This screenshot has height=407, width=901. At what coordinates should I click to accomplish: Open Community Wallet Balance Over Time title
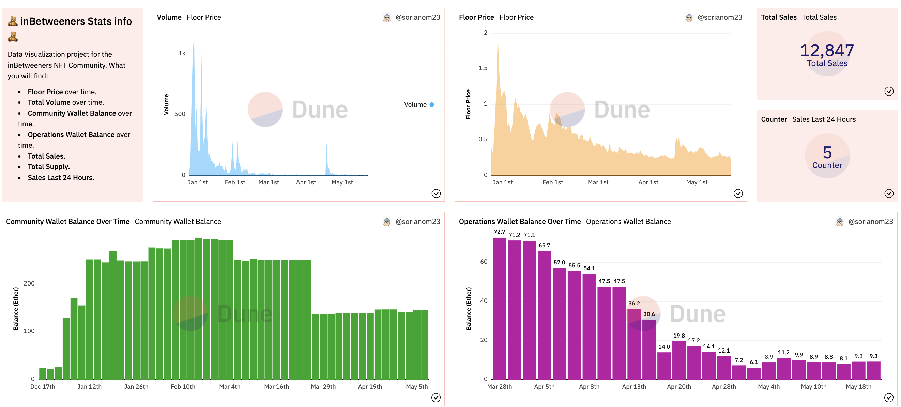pos(68,222)
